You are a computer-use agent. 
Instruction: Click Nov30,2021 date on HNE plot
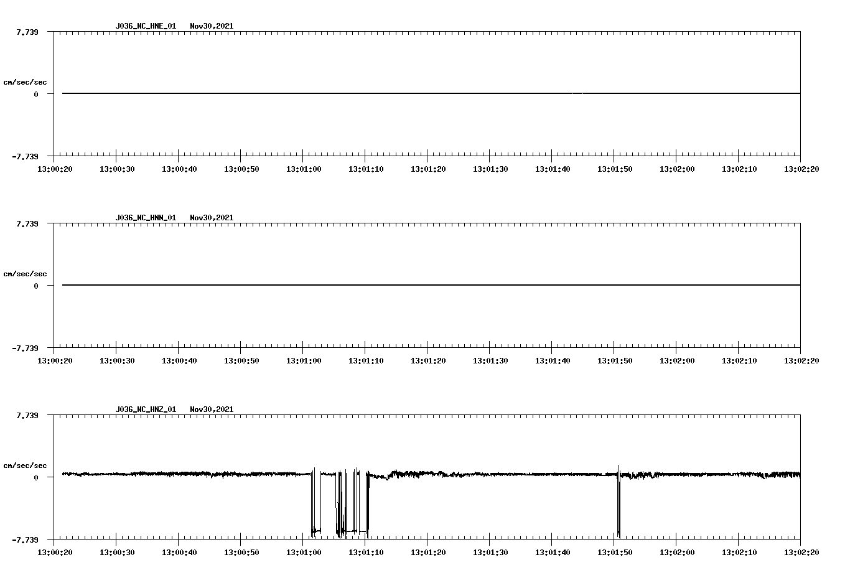click(212, 26)
